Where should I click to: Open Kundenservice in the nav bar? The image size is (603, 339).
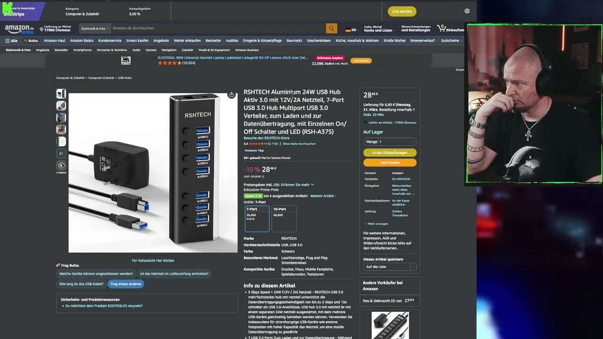(x=110, y=40)
